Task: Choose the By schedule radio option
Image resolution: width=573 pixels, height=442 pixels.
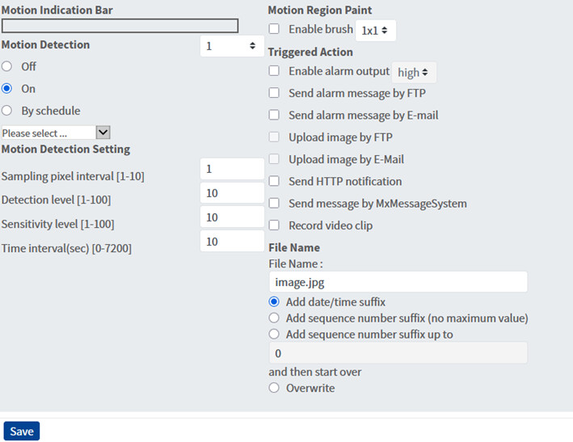Action: (x=7, y=111)
